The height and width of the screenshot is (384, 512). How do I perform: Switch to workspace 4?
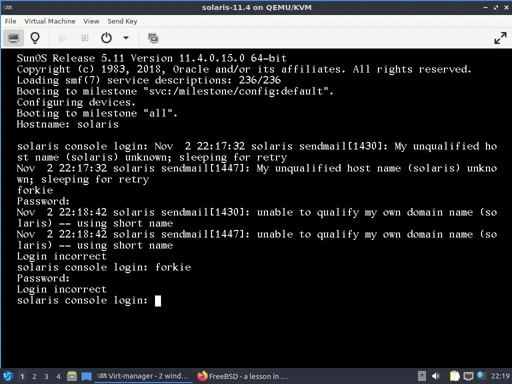coord(58,376)
